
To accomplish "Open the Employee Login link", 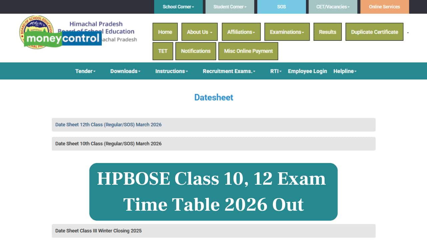I will [x=308, y=71].
